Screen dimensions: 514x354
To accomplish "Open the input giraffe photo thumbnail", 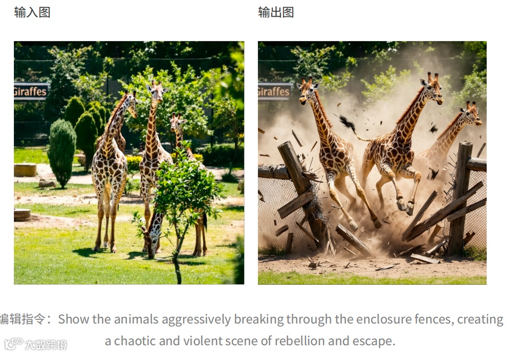I will point(129,163).
